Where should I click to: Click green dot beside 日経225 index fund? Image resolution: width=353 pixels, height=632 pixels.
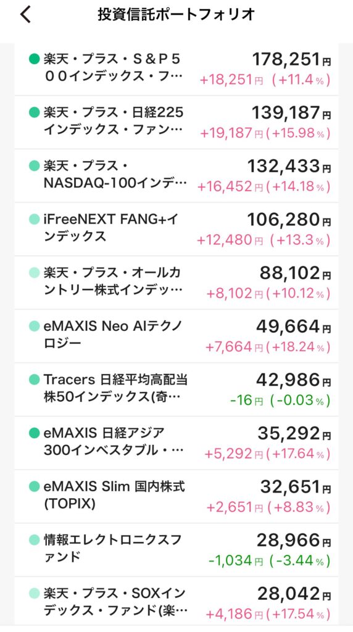pos(35,112)
